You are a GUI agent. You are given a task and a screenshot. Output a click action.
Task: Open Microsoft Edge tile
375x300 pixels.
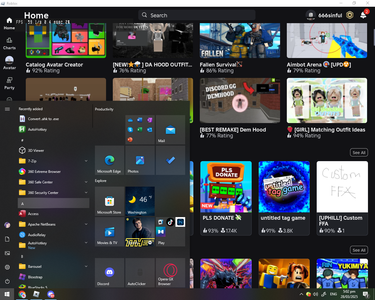pos(110,160)
